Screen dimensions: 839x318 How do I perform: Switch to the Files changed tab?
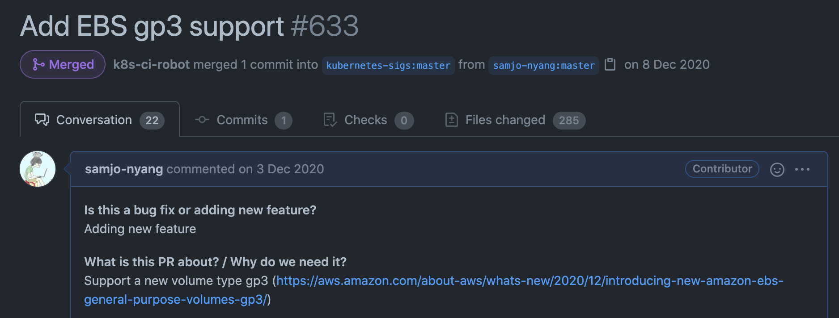(504, 120)
